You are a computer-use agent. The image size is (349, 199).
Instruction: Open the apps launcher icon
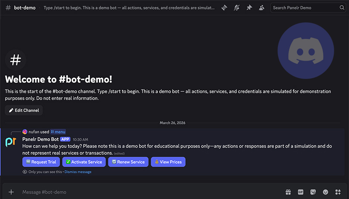coord(338,192)
